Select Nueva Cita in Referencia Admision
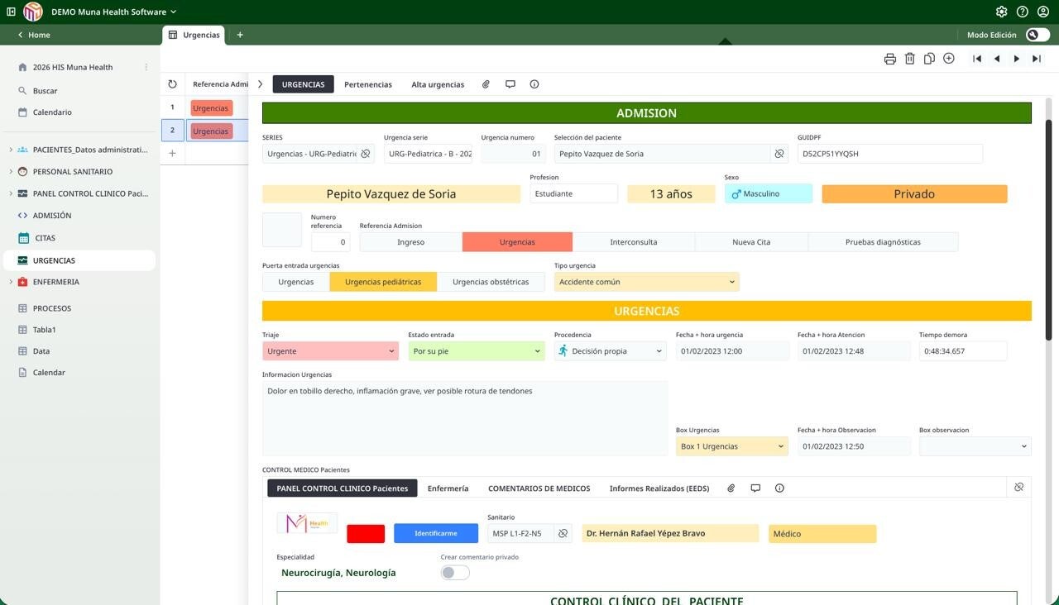Image resolution: width=1059 pixels, height=605 pixels. [x=751, y=242]
